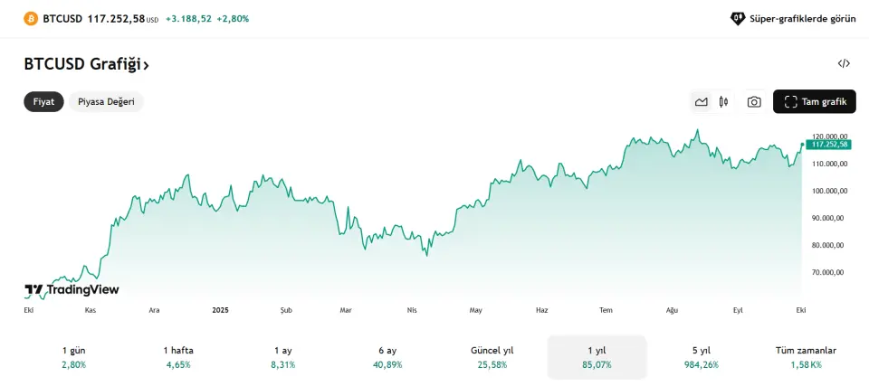This screenshot has width=869, height=386.
Task: Click the TradingView logo
Action: click(x=72, y=290)
